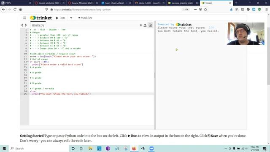Reset the 110% zoom indicator

tap(186, 9)
